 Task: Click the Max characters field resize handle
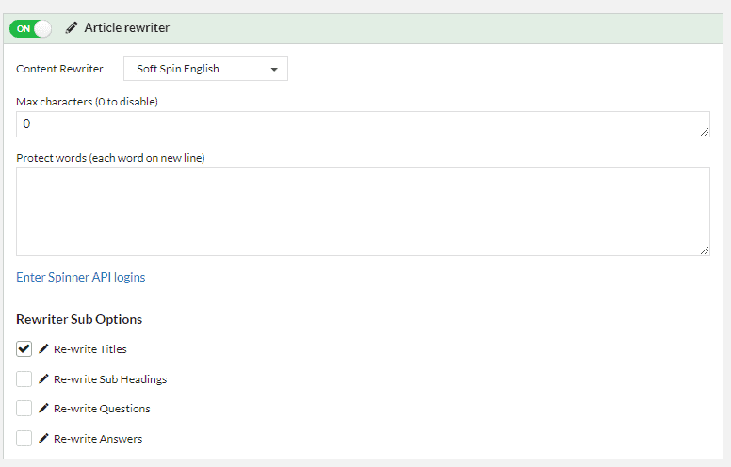pos(705,133)
